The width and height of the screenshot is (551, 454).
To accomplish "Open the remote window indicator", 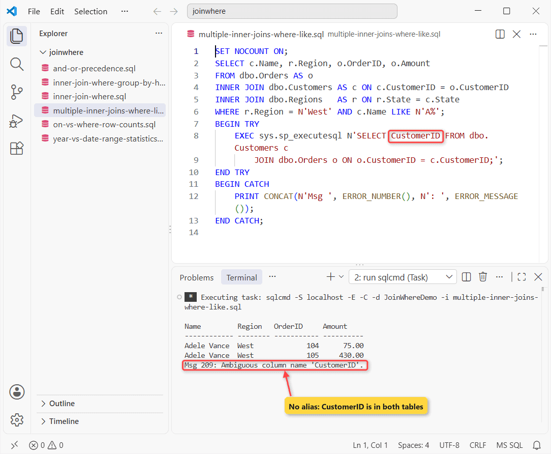I will (x=14, y=445).
